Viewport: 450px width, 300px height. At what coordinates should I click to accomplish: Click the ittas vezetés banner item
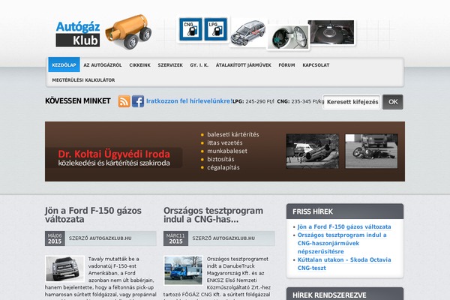point(225,142)
